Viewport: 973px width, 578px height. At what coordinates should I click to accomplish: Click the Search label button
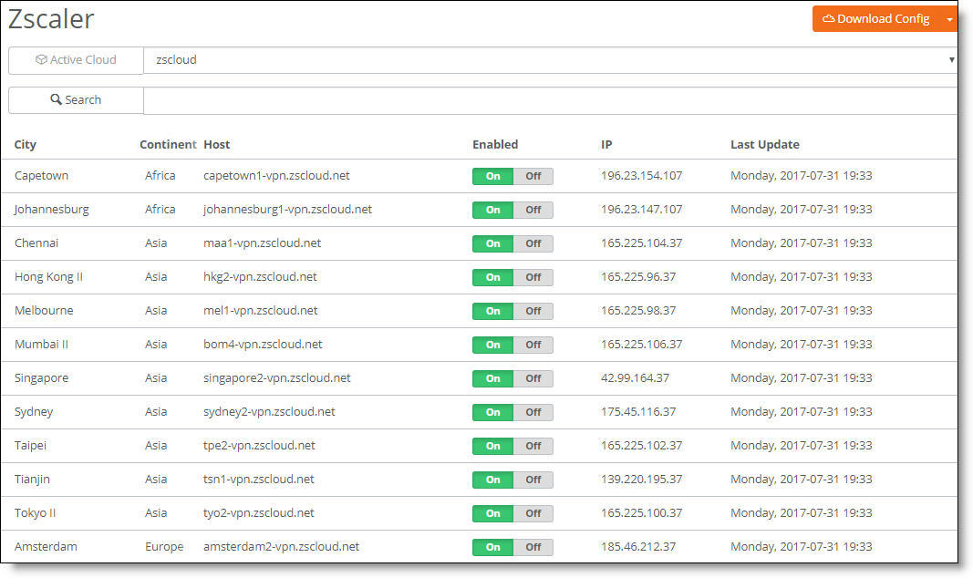[76, 100]
